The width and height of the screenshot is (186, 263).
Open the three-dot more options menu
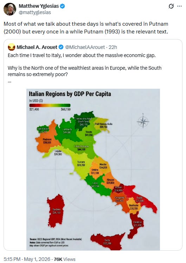coord(179,6)
